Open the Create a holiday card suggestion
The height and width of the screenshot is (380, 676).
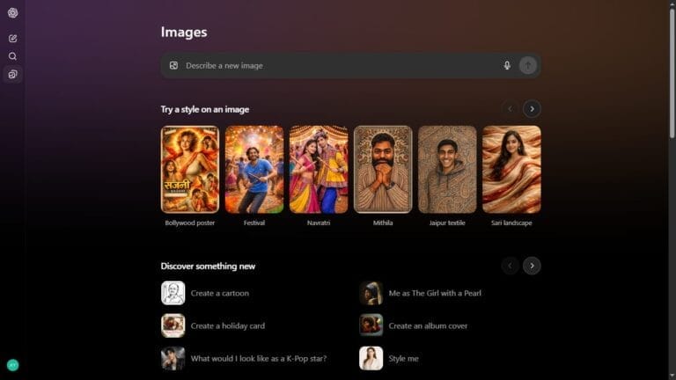click(228, 325)
